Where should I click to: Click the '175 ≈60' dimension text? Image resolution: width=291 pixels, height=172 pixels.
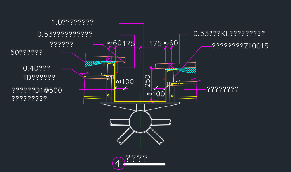pyautogui.click(x=163, y=43)
